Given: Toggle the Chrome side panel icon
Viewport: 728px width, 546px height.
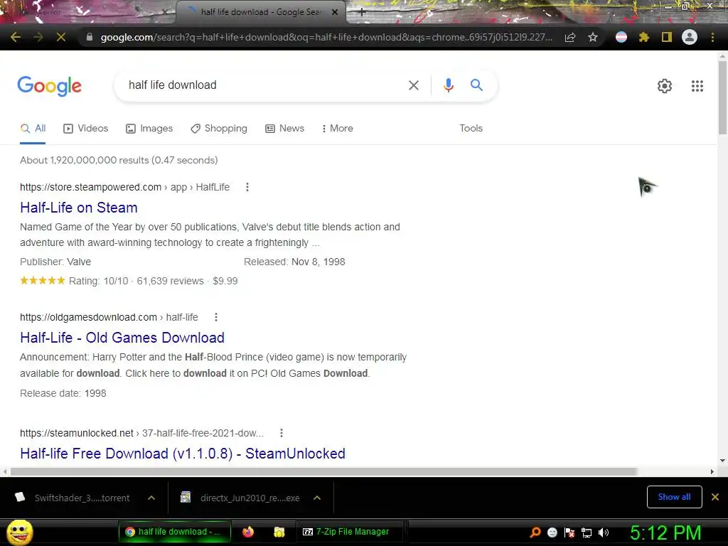Looking at the screenshot, I should coord(667,37).
